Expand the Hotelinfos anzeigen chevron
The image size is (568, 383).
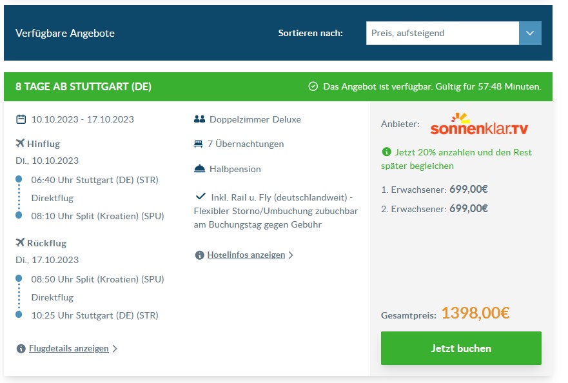(x=291, y=255)
